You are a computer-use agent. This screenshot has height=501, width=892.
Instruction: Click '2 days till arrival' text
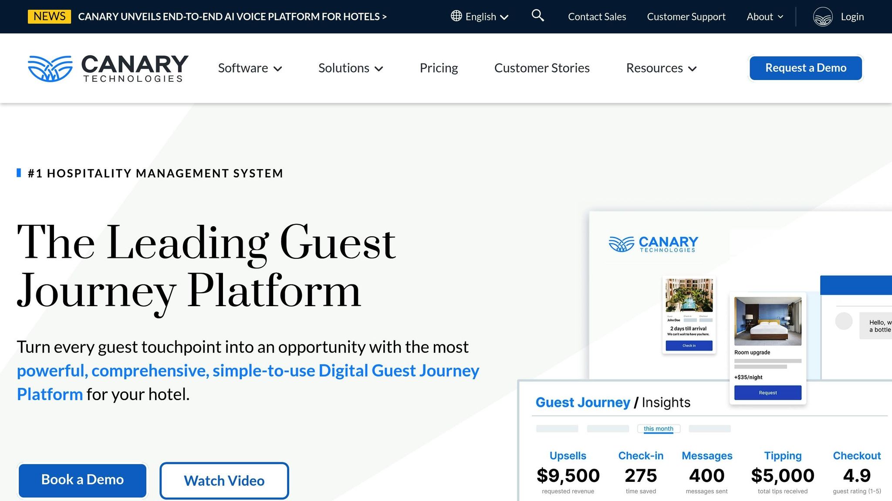click(688, 328)
